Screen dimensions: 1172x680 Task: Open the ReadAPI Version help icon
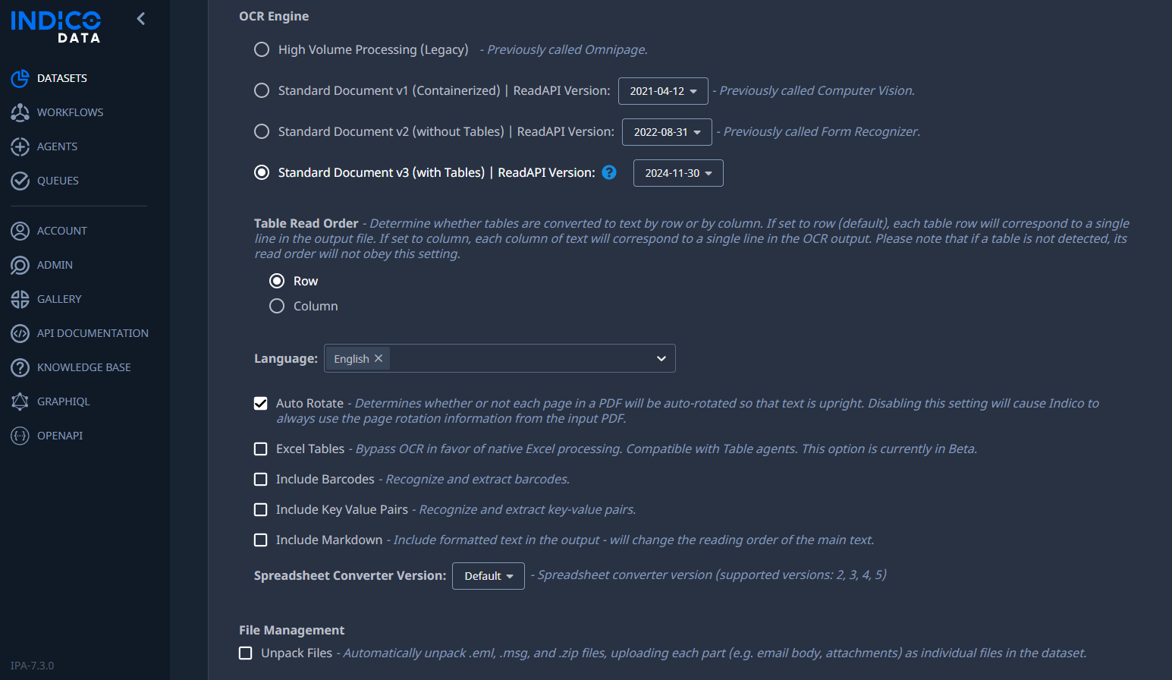(609, 172)
